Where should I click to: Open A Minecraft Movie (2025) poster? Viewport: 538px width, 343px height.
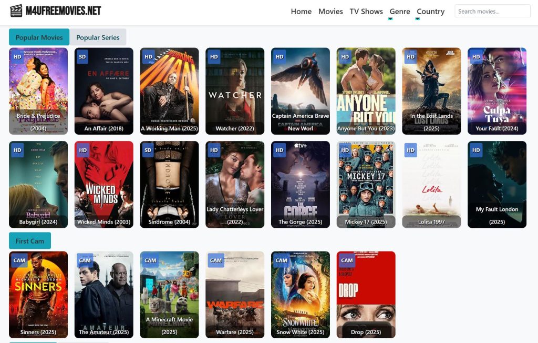click(170, 295)
